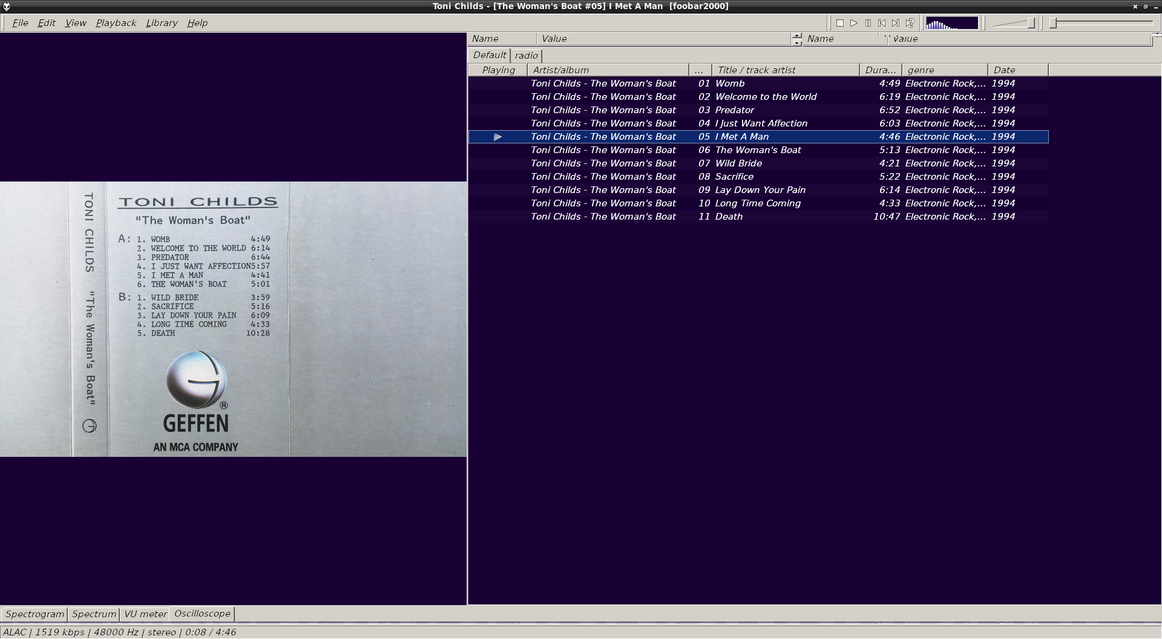1162x639 pixels.
Task: Select the track Womb
Action: click(x=758, y=84)
